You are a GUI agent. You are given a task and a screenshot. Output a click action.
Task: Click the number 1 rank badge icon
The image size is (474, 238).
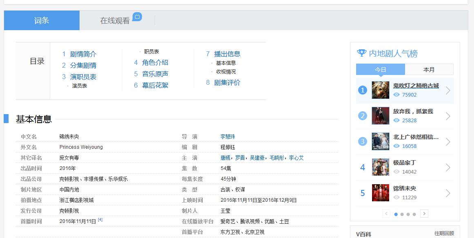(362, 89)
